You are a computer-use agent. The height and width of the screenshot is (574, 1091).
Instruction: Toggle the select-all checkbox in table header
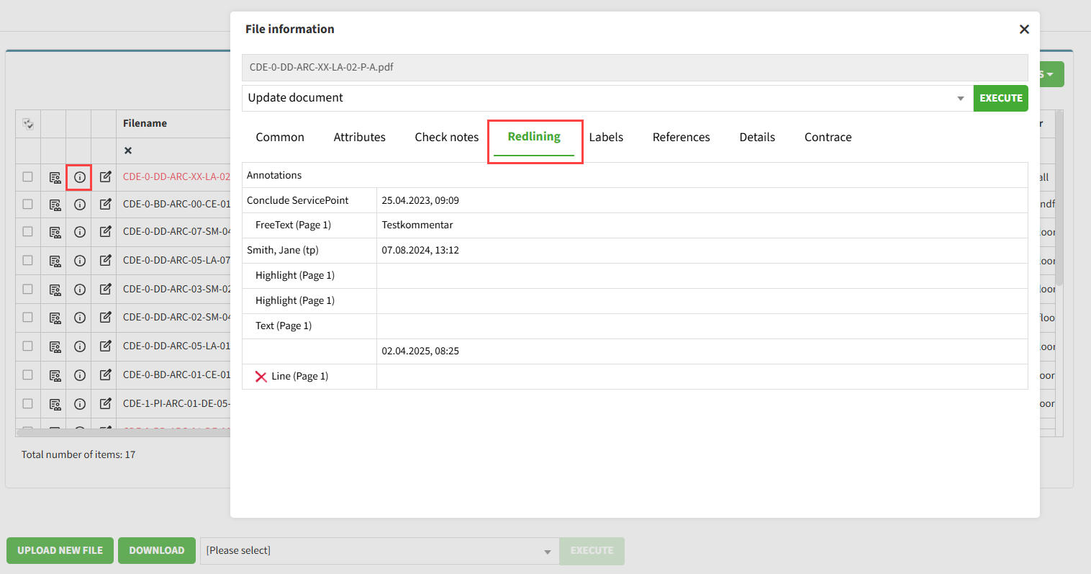pyautogui.click(x=28, y=124)
